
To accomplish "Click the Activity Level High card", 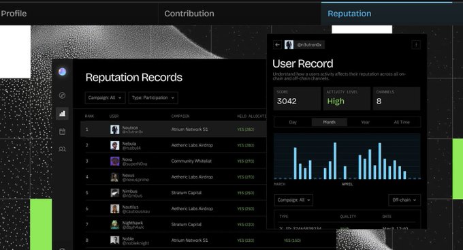I will tap(347, 99).
